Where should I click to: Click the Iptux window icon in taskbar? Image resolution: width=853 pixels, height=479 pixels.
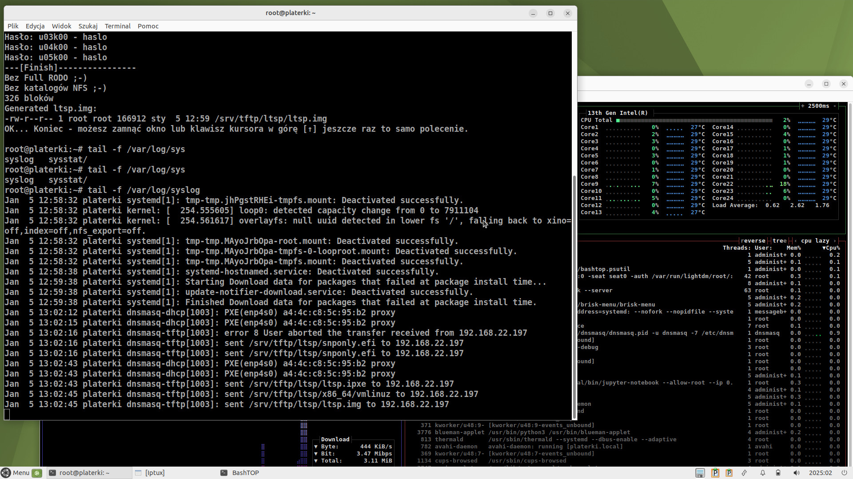click(x=138, y=473)
